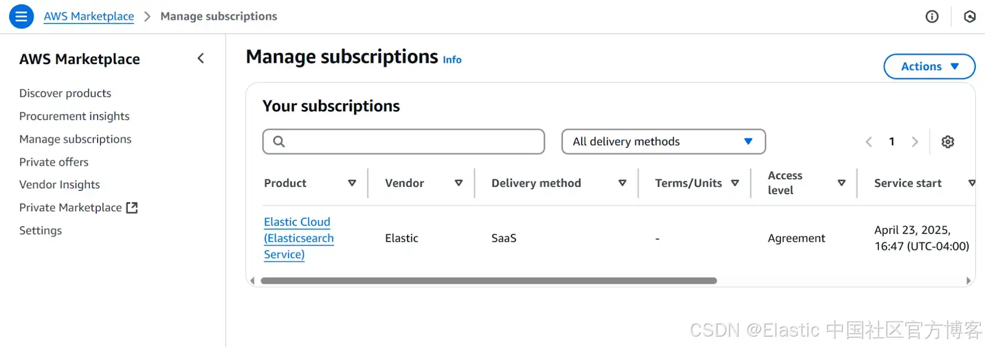
Task: Click the AWS Marketplace breadcrumb link
Action: pyautogui.click(x=89, y=16)
